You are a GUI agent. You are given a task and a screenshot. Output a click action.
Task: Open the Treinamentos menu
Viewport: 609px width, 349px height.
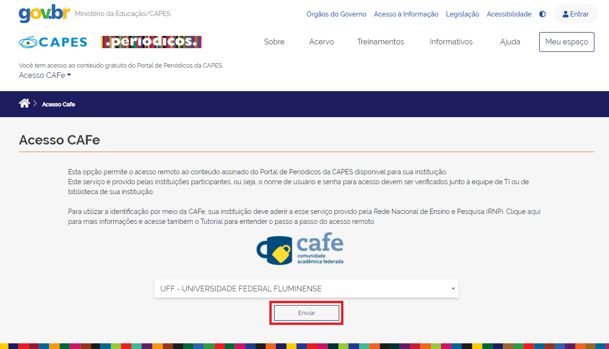pyautogui.click(x=380, y=42)
